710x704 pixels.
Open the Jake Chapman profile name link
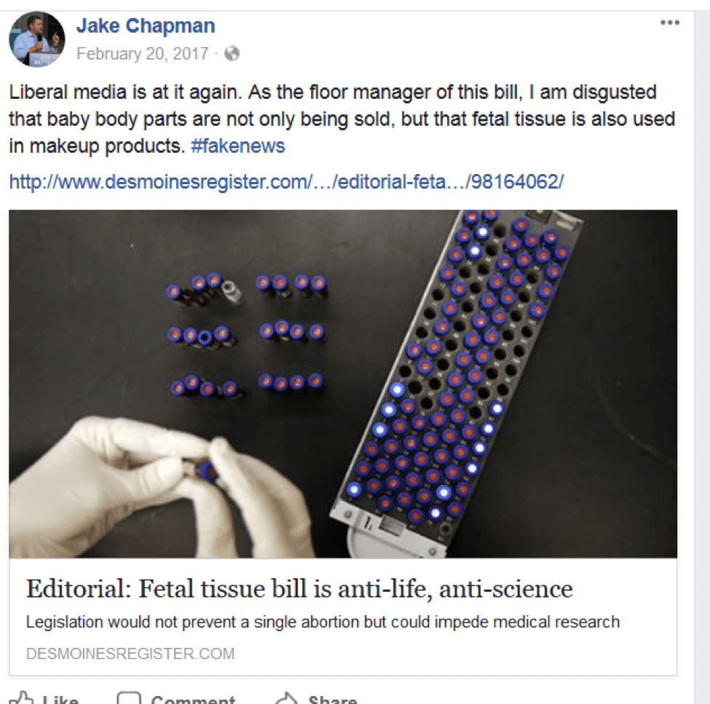coord(146,26)
